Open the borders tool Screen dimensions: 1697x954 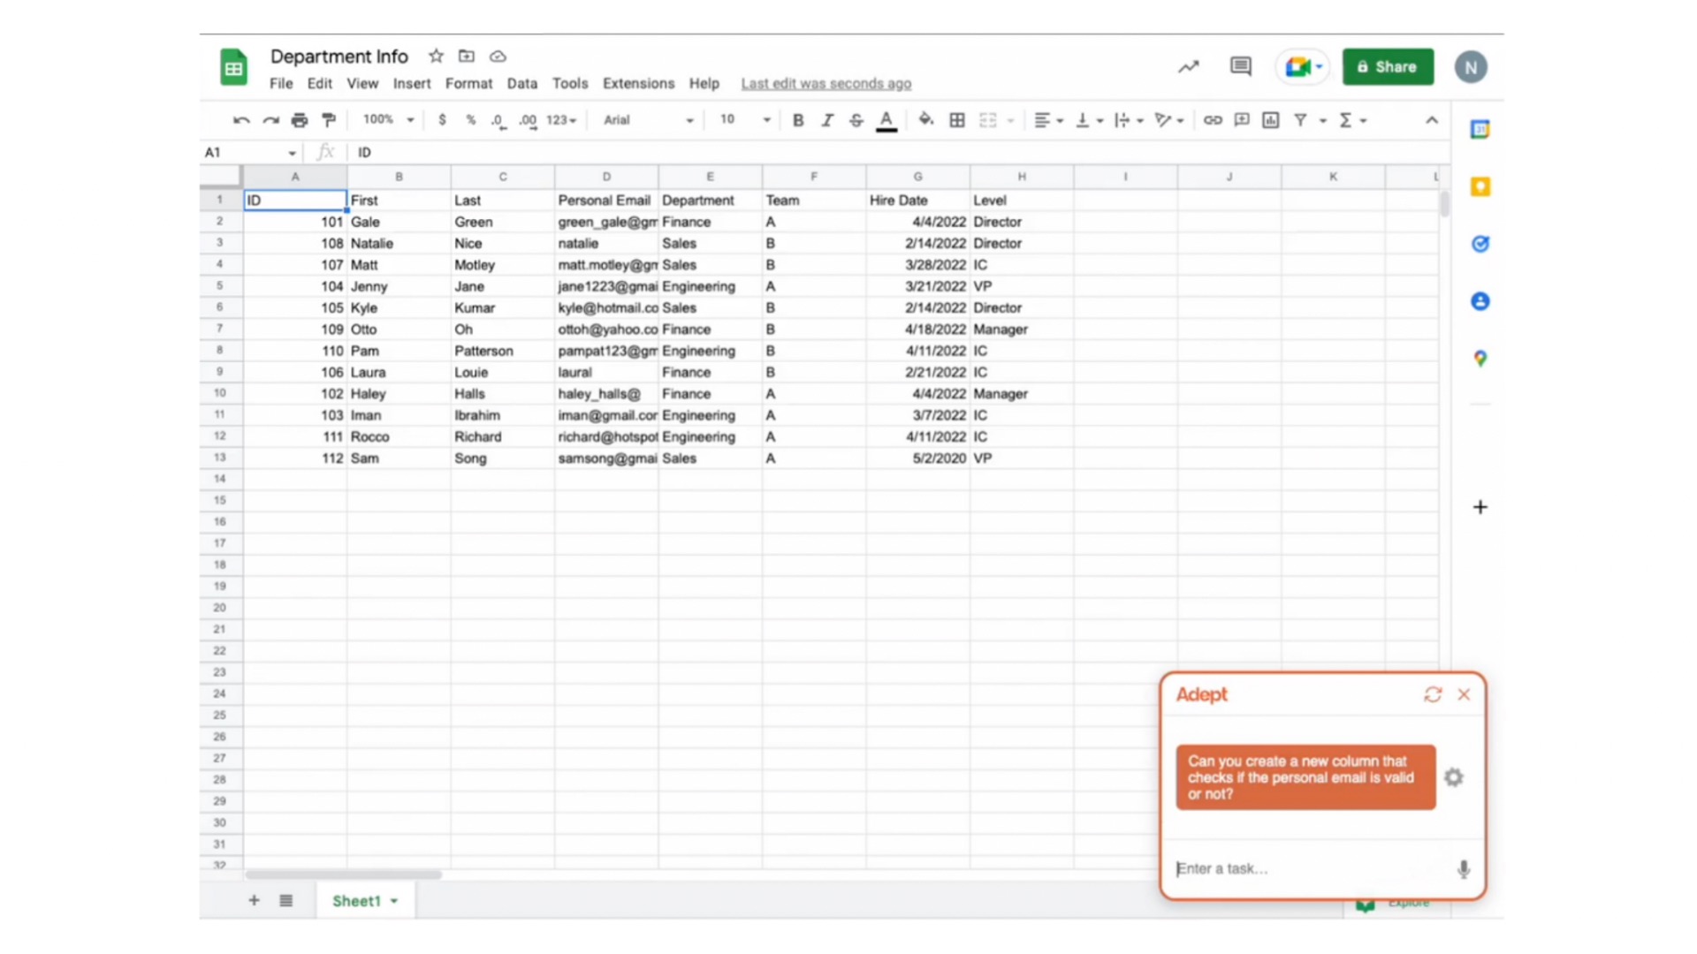tap(957, 120)
